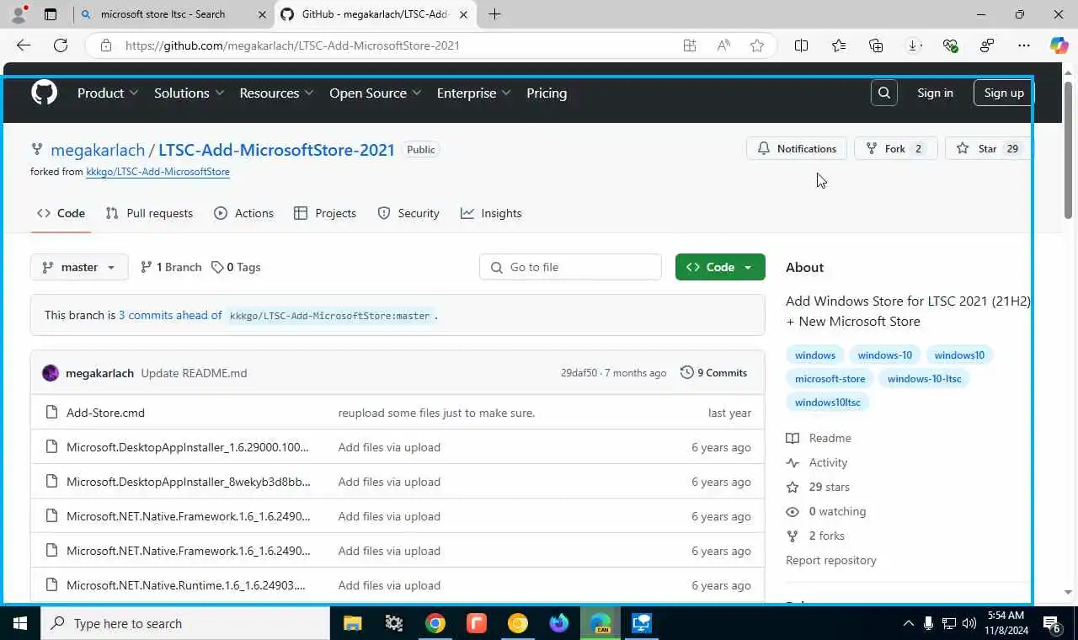Image resolution: width=1078 pixels, height=640 pixels.
Task: Open Read aloud icon in address bar
Action: tap(723, 45)
